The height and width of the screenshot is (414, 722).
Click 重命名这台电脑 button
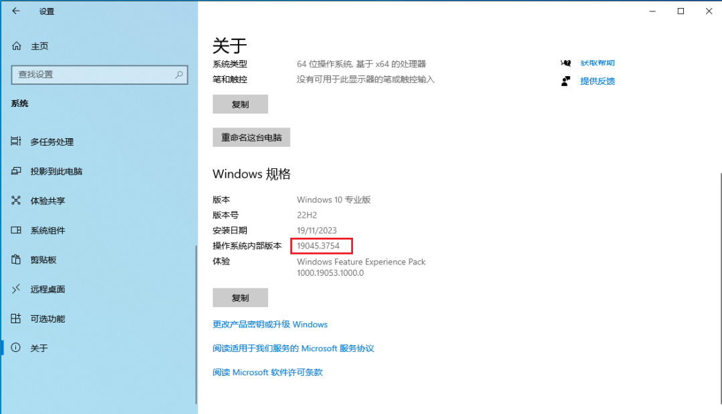coord(251,138)
